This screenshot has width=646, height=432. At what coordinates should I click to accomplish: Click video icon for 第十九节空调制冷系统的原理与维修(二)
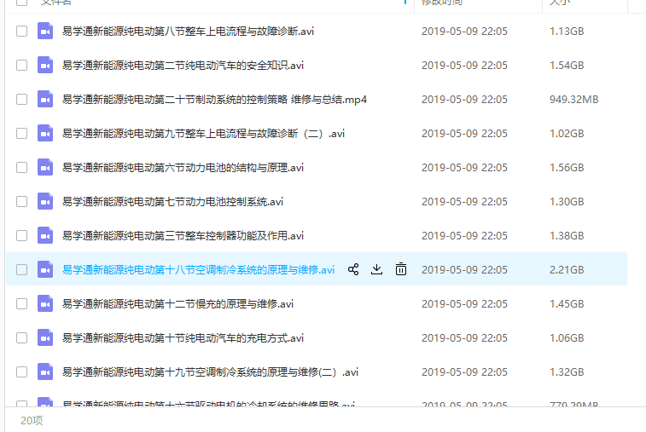(x=45, y=372)
